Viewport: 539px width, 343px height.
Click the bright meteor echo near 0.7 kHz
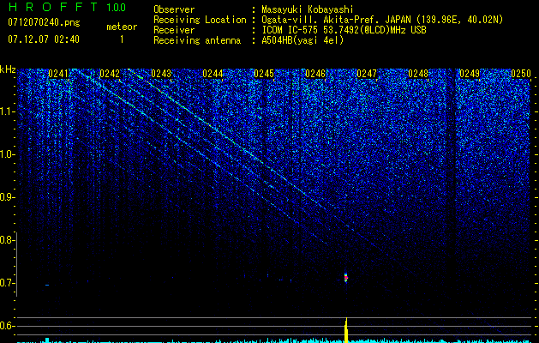(x=346, y=277)
